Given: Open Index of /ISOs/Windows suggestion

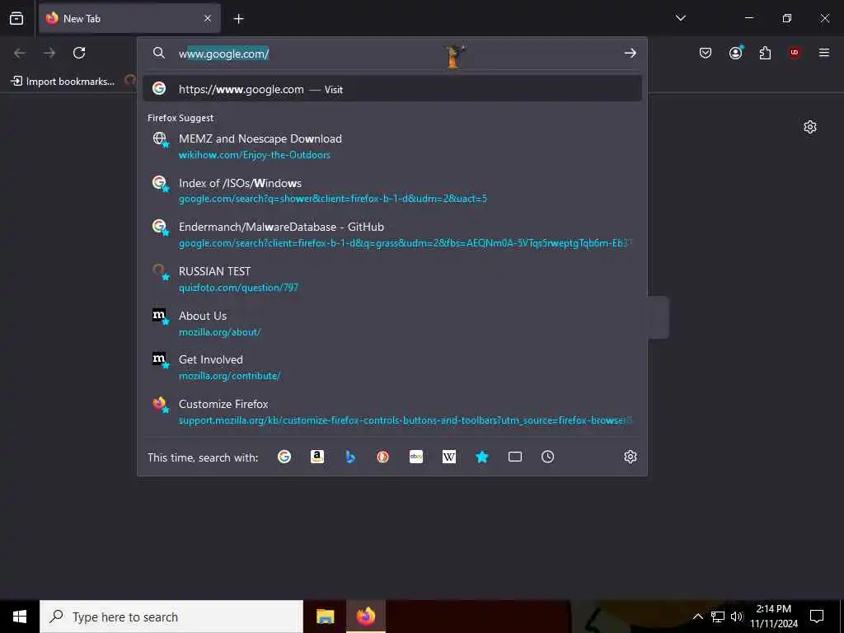Looking at the screenshot, I should [392, 190].
